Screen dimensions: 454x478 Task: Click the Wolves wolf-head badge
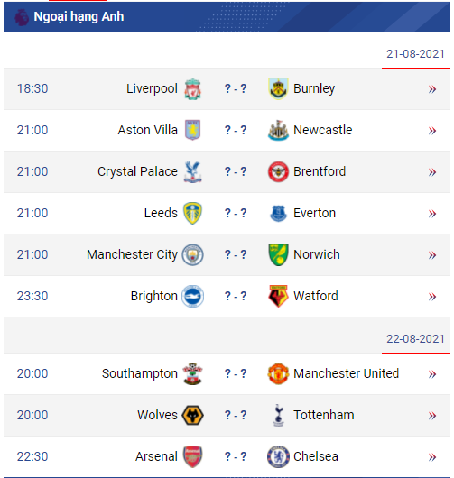pos(192,415)
